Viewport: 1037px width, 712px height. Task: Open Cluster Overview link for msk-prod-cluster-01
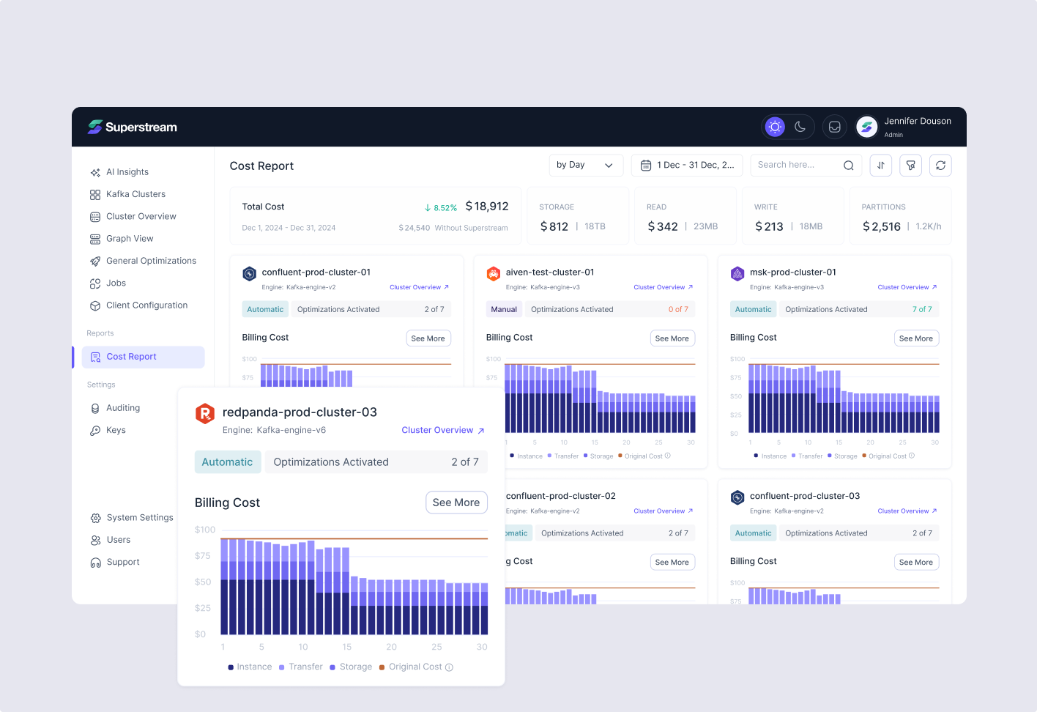pyautogui.click(x=907, y=287)
